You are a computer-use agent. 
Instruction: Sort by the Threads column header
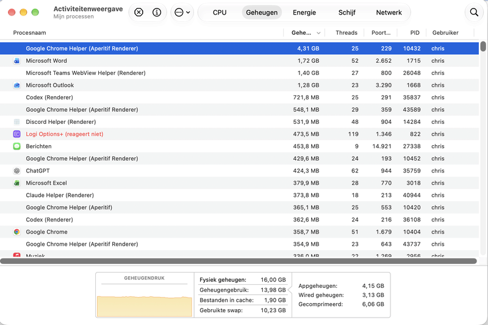click(346, 33)
